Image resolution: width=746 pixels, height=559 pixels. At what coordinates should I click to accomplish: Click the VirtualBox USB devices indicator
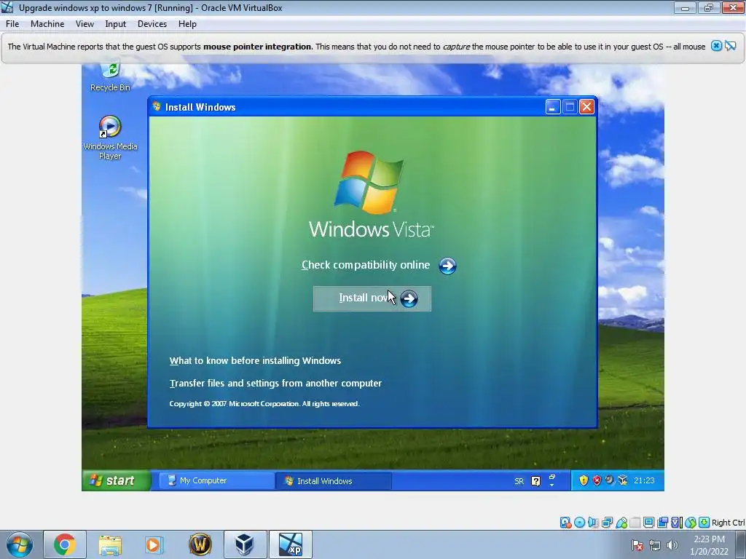pyautogui.click(x=621, y=523)
